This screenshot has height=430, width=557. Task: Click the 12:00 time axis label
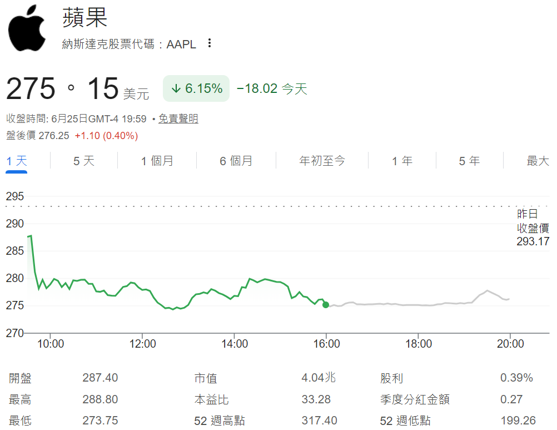pos(142,344)
